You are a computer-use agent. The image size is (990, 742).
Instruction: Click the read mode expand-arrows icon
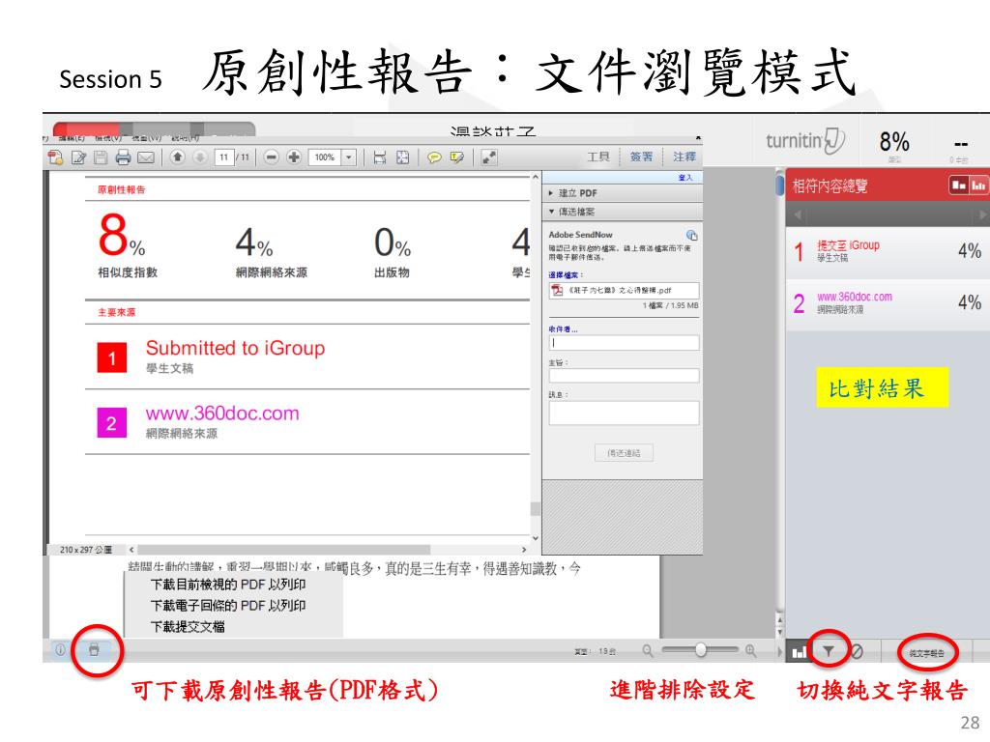pyautogui.click(x=488, y=157)
